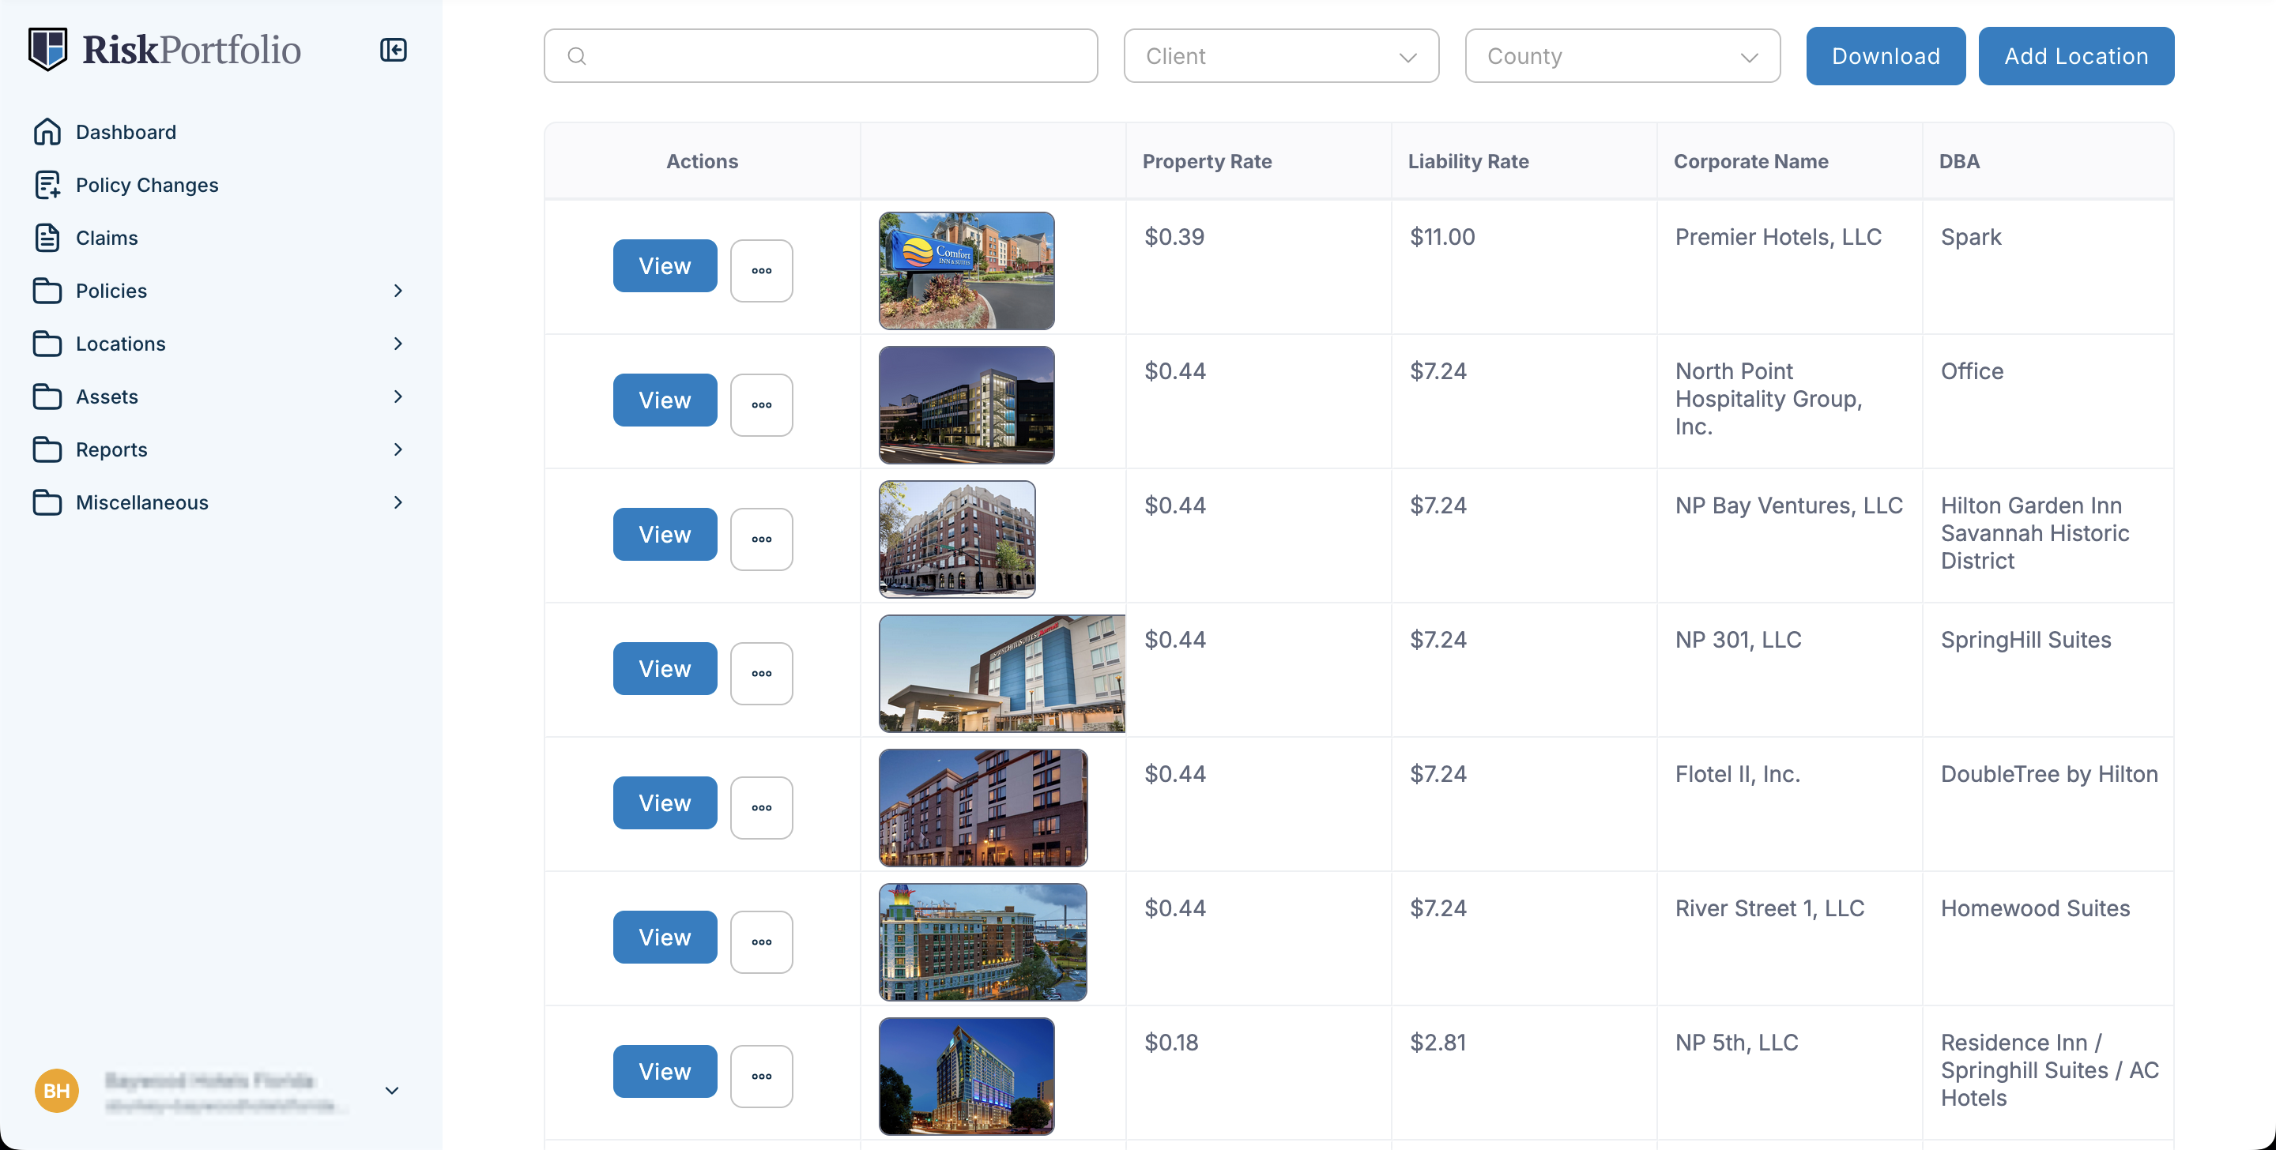Open the County filter dropdown
Viewport: 2276px width, 1150px height.
click(1622, 57)
